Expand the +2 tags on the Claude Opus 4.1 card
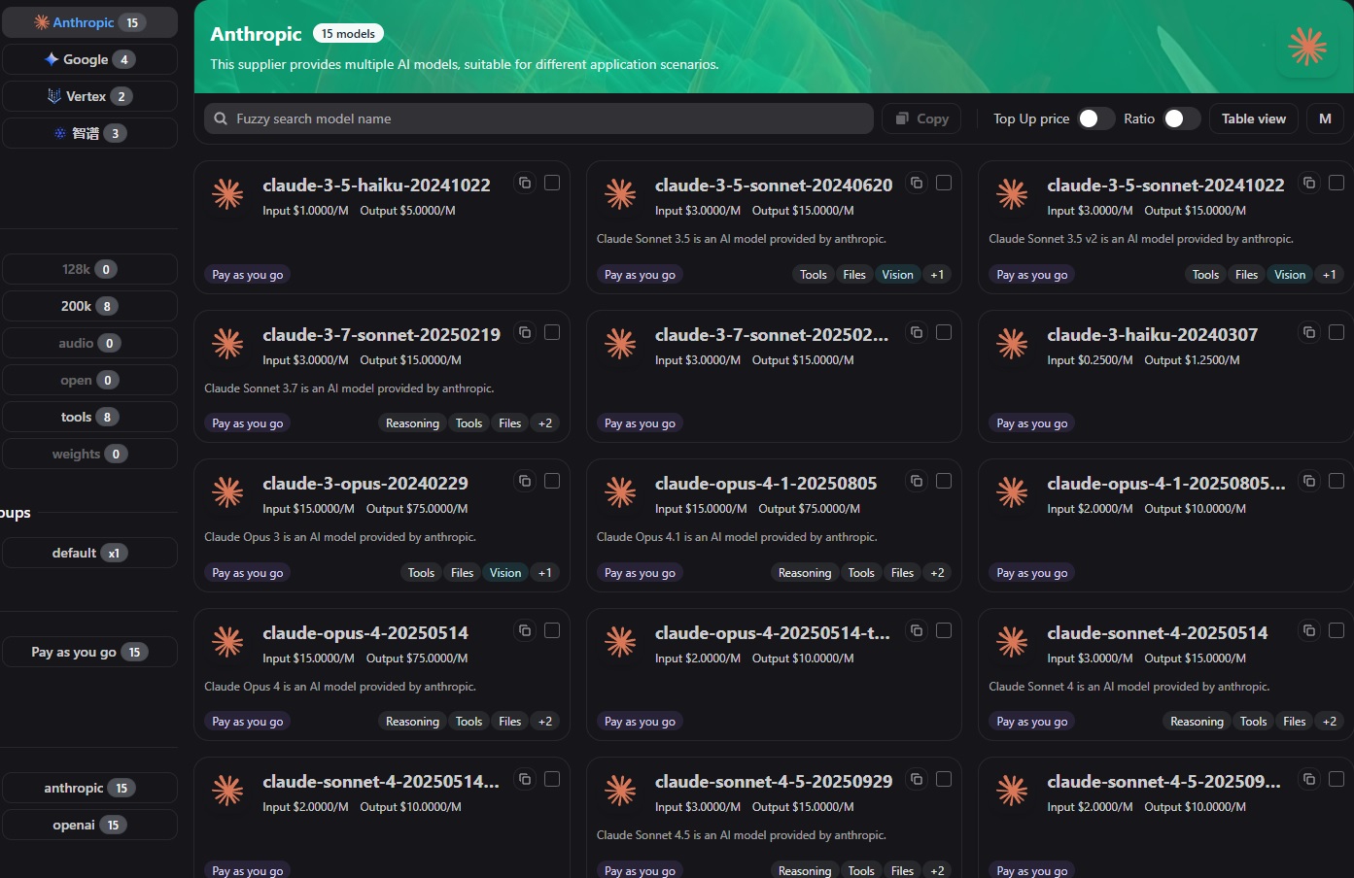Viewport: 1354px width, 878px height. pos(937,573)
